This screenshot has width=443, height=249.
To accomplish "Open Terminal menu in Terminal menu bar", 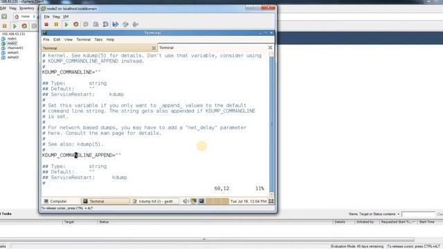I will [x=83, y=39].
